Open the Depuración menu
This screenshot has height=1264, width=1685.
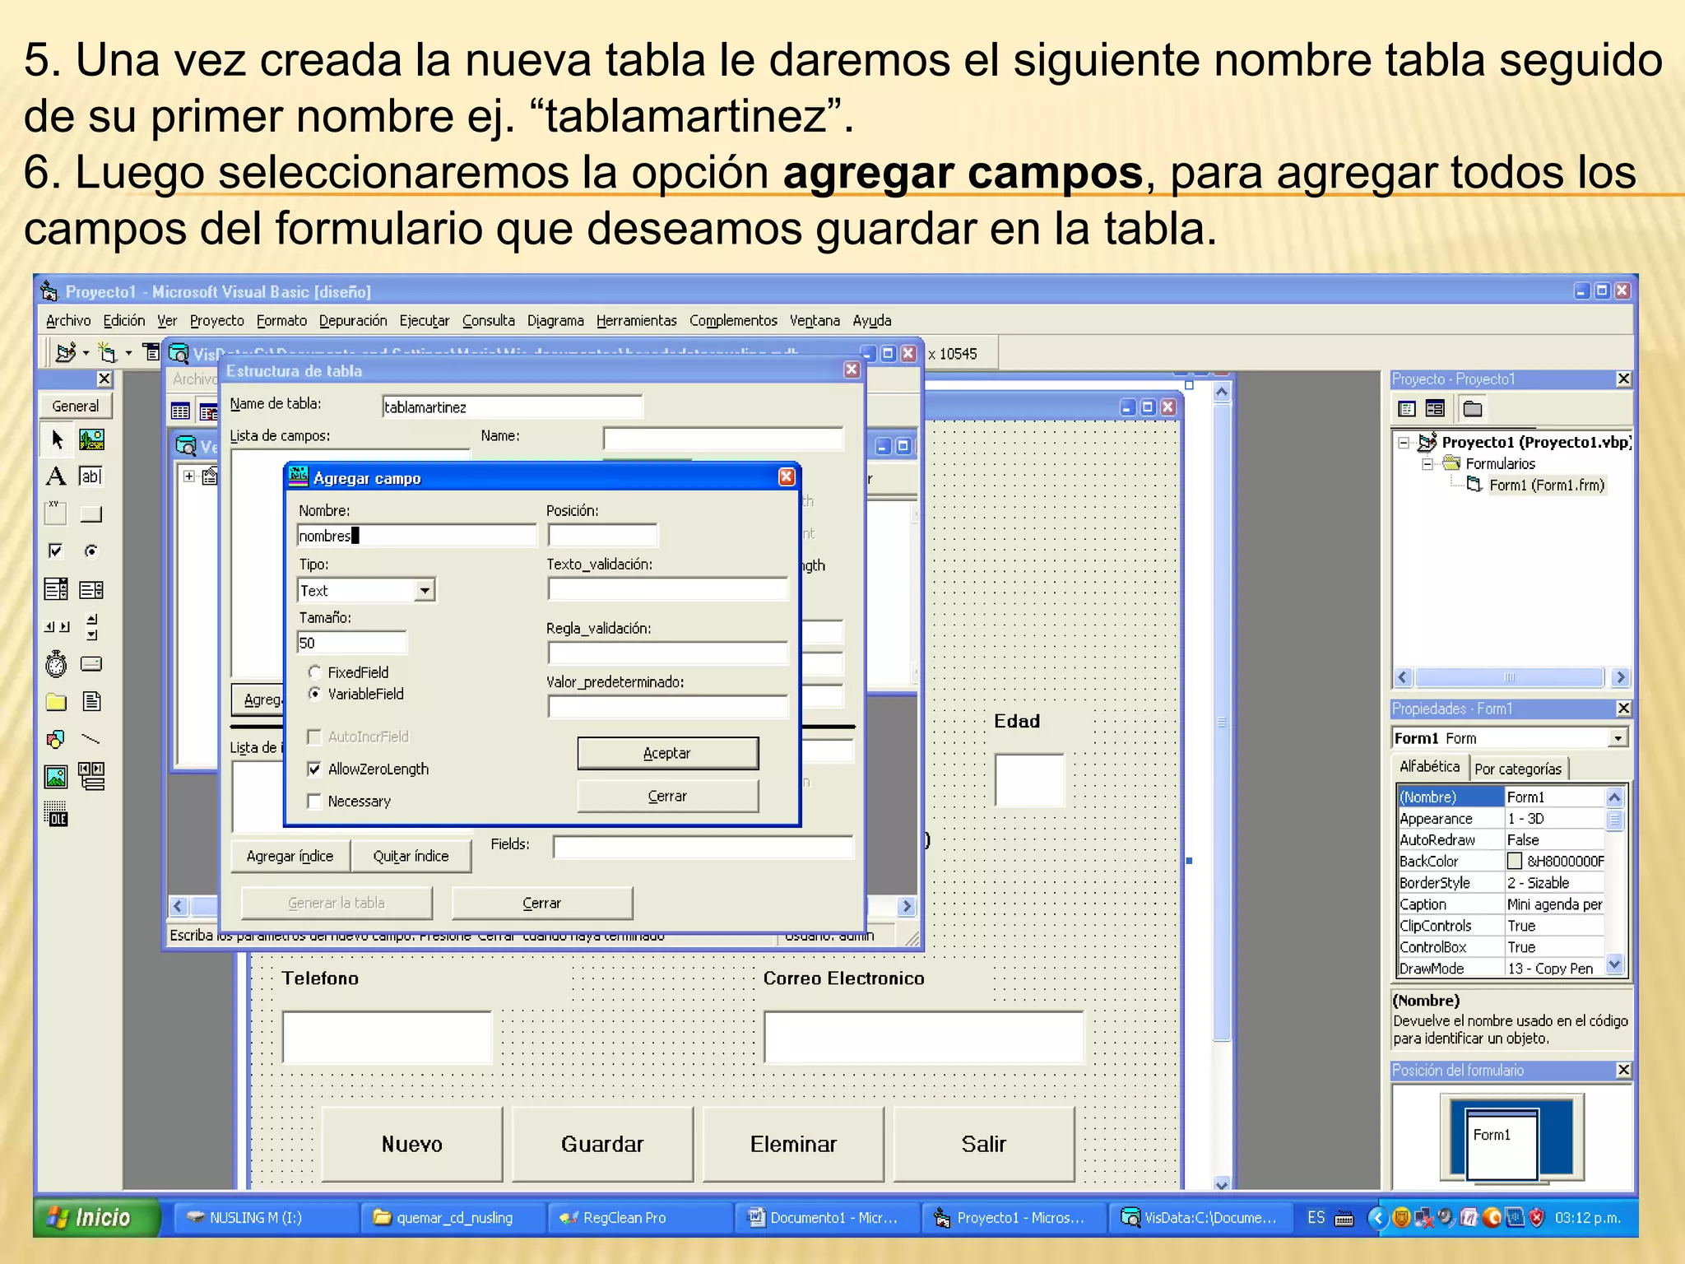(353, 320)
